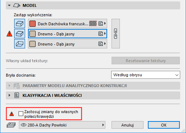186x133 pixels.
Task: Click the Zastąp wykończenia label
Action: tap(33, 15)
